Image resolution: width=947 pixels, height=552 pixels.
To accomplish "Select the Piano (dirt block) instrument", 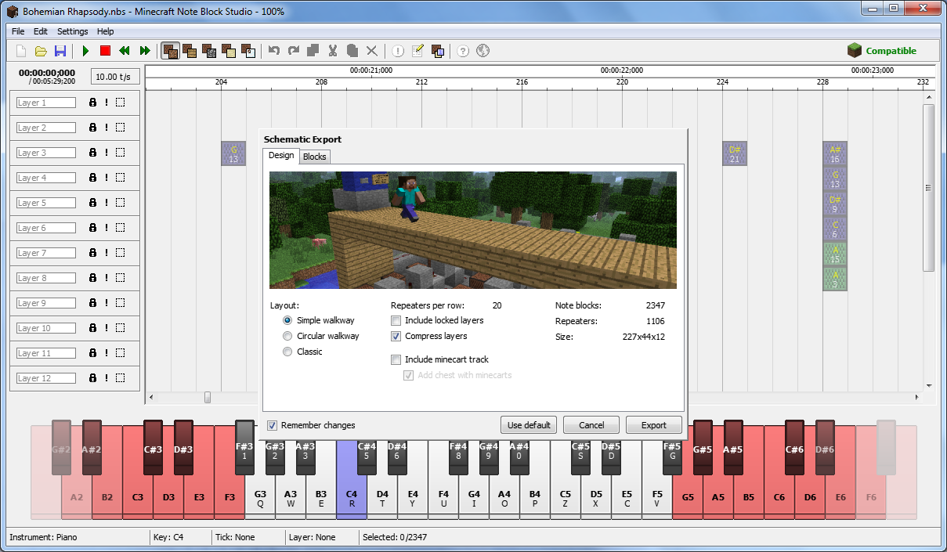I will (x=170, y=51).
